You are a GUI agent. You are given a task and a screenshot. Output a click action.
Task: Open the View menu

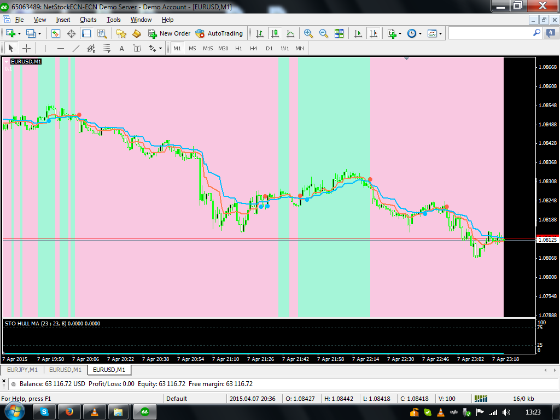tap(39, 20)
